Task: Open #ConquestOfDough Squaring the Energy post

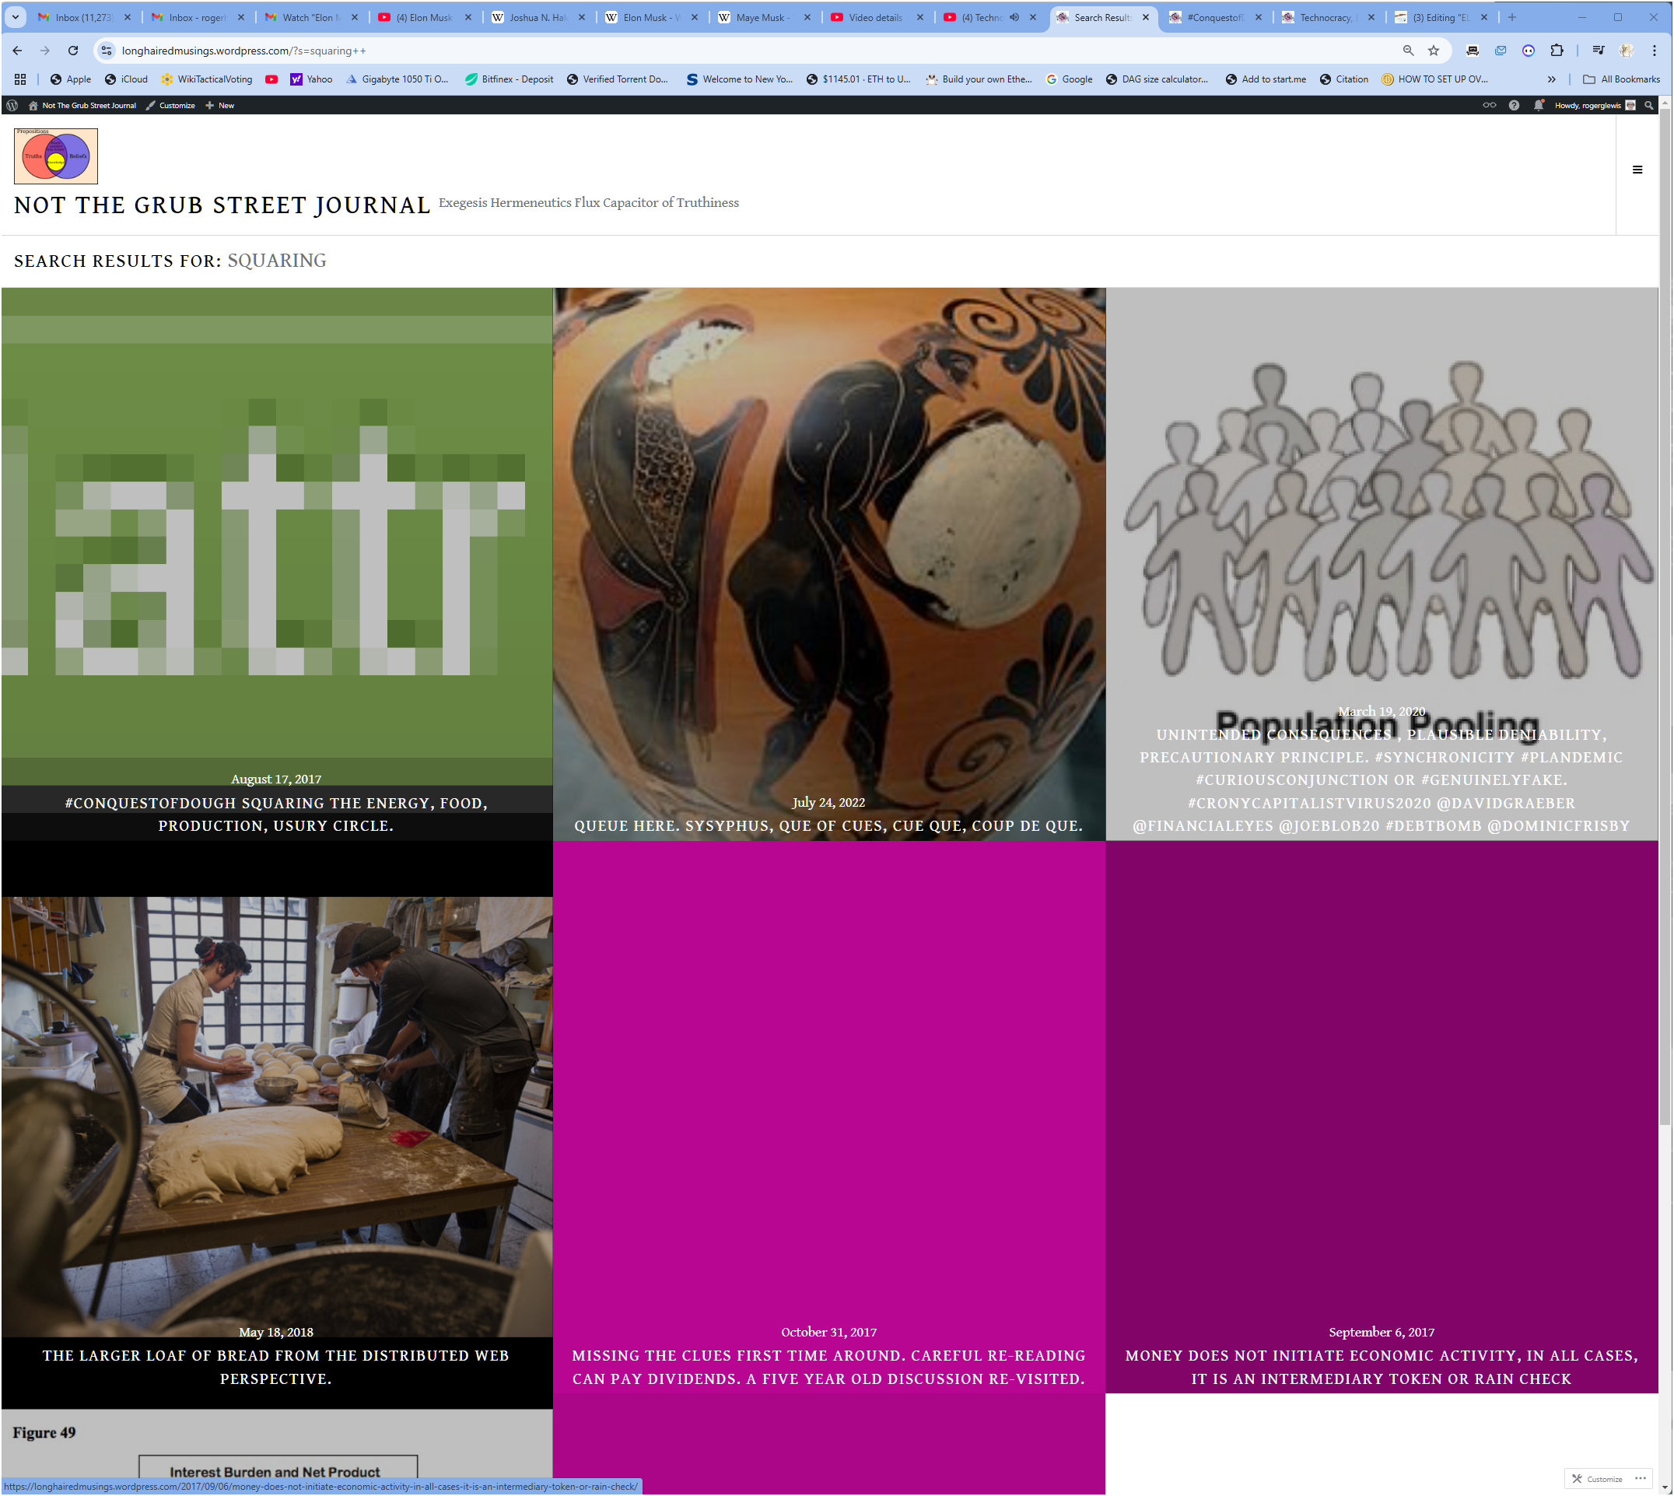Action: 276,815
